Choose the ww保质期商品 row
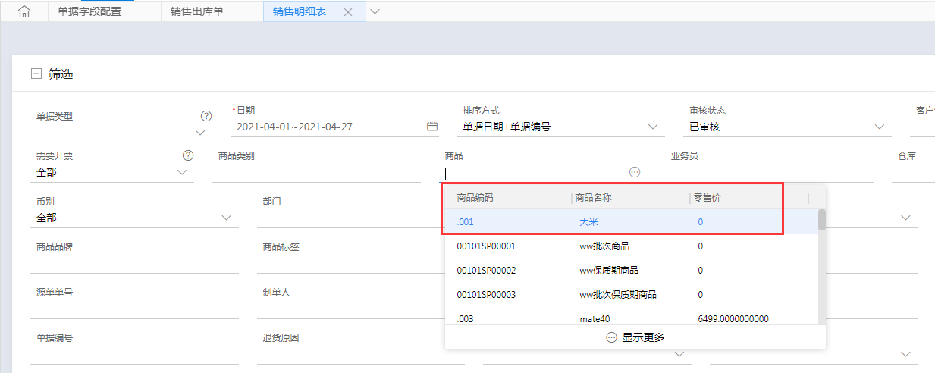The height and width of the screenshot is (373, 935). click(631, 270)
